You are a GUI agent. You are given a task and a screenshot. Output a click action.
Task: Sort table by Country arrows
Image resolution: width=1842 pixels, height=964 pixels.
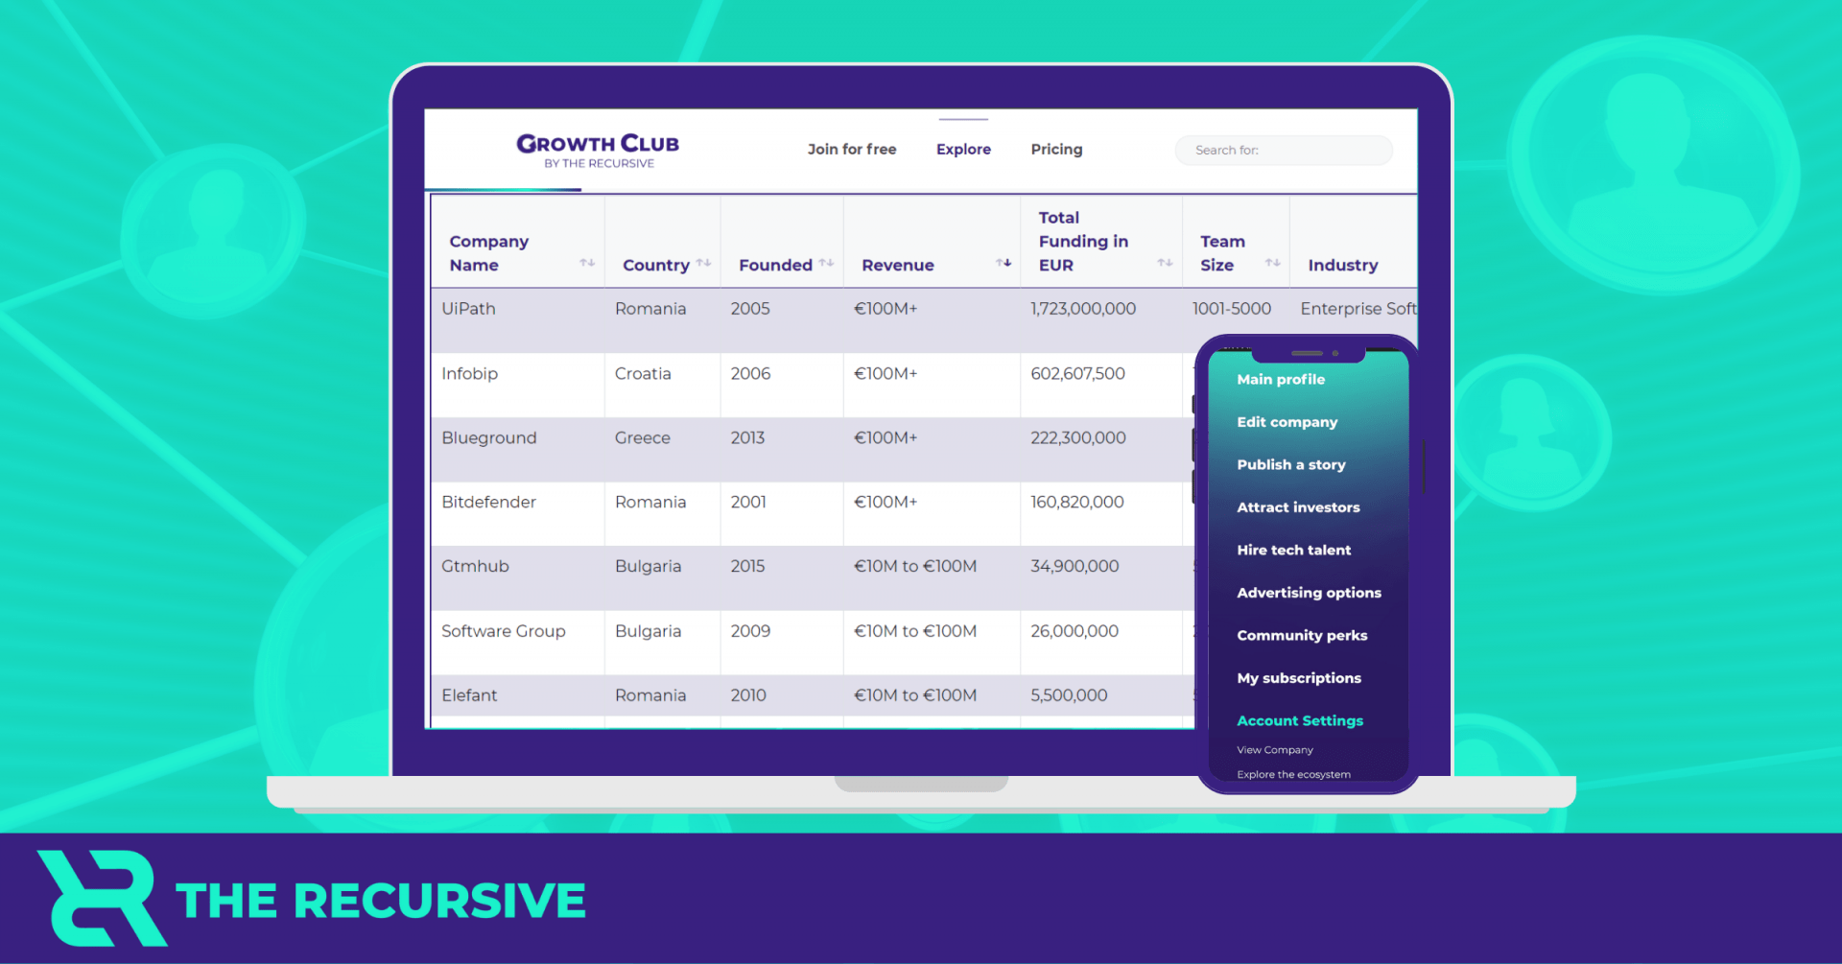point(703,263)
